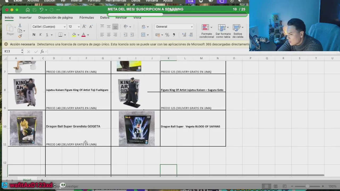Open Estilos de celda gallery
Screen dimensions: 340x191
click(x=238, y=31)
